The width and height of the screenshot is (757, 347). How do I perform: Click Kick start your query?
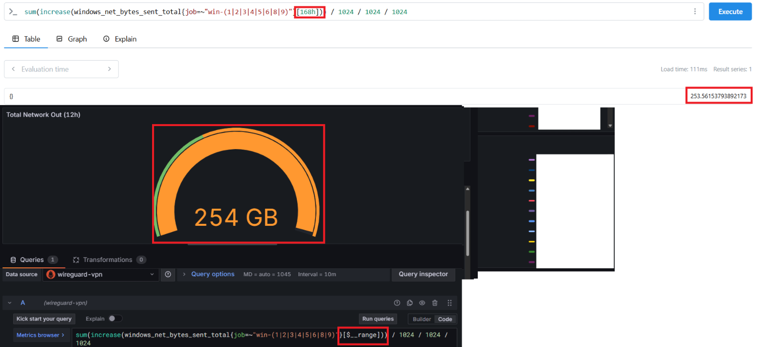(x=44, y=319)
